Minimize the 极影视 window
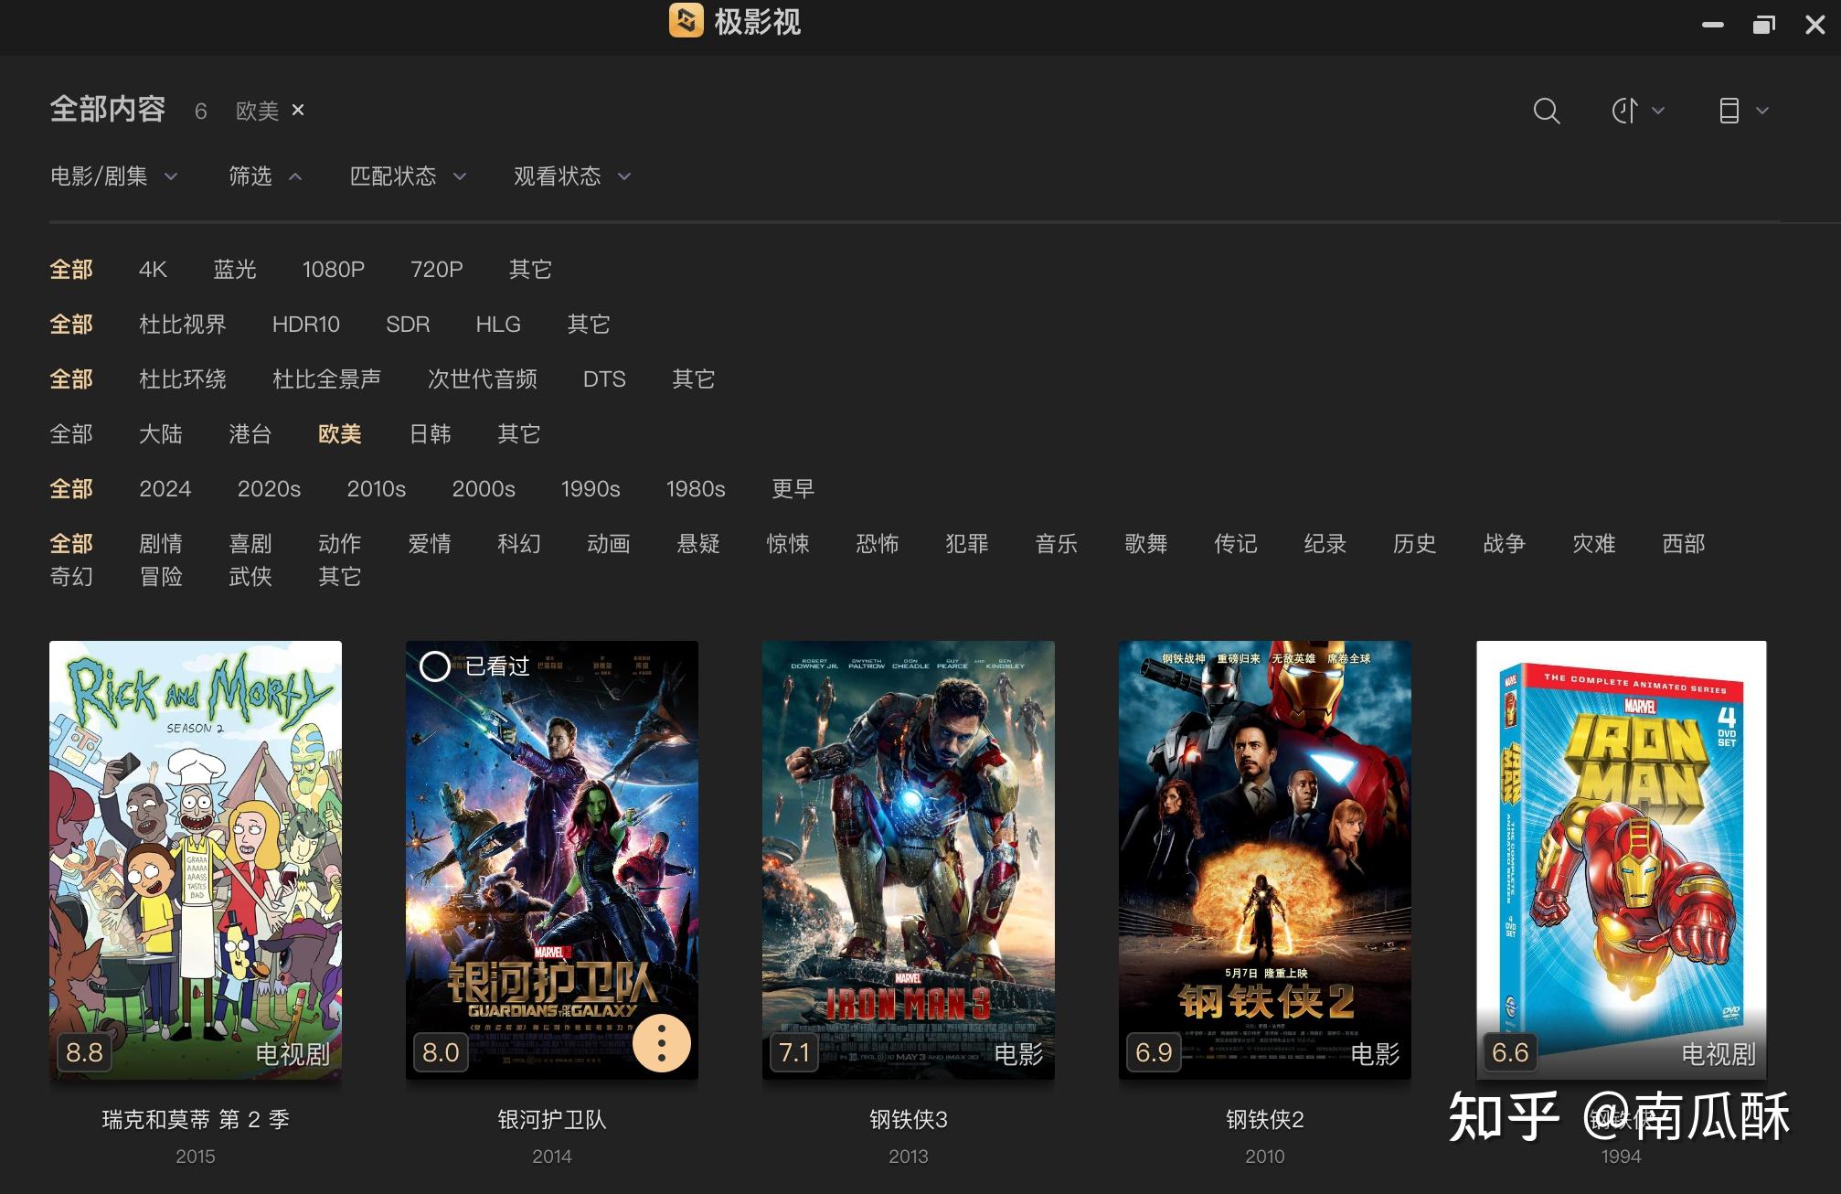 1713,25
